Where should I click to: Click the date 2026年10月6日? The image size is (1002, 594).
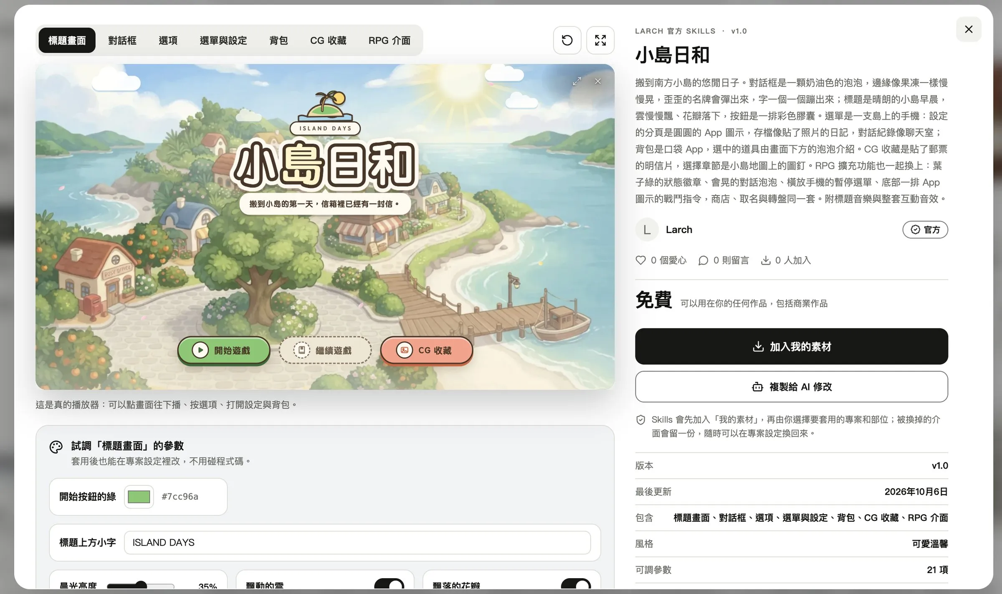click(916, 492)
